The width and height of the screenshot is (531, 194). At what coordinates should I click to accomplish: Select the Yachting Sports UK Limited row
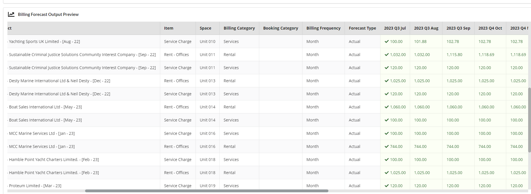[267, 42]
